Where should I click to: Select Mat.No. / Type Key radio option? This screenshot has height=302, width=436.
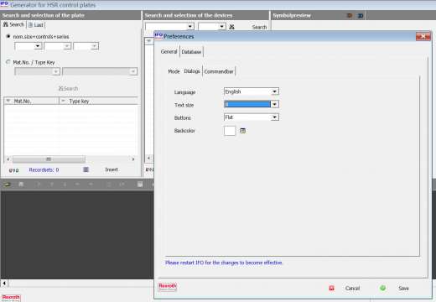click(x=8, y=62)
